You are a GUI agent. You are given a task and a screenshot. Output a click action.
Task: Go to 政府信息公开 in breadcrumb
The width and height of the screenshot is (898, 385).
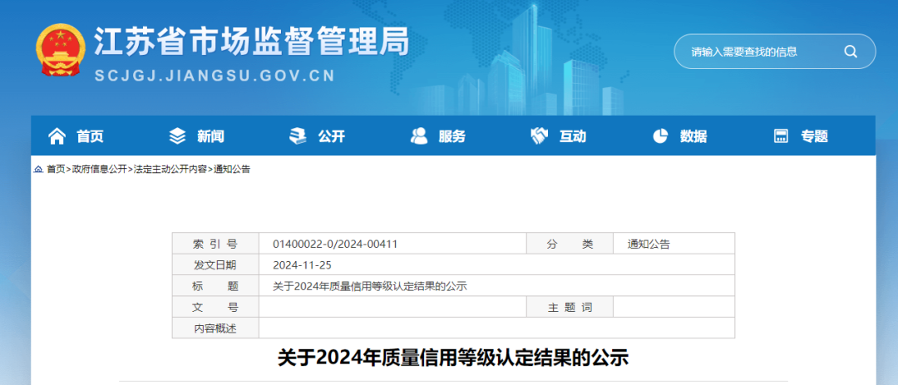(x=100, y=169)
